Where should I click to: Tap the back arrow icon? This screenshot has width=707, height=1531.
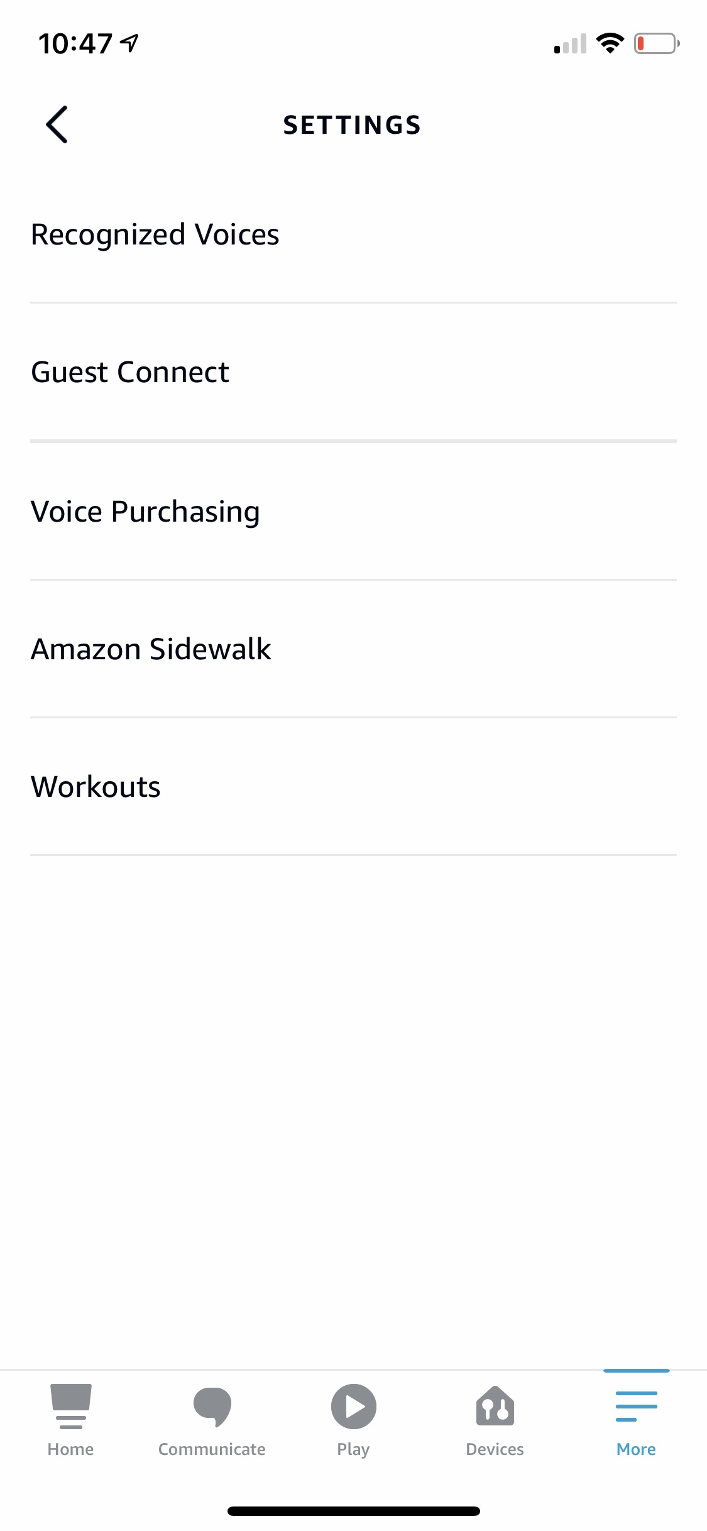57,124
